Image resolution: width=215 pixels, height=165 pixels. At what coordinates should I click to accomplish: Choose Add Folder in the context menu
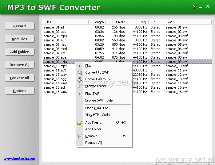pyautogui.click(x=93, y=129)
